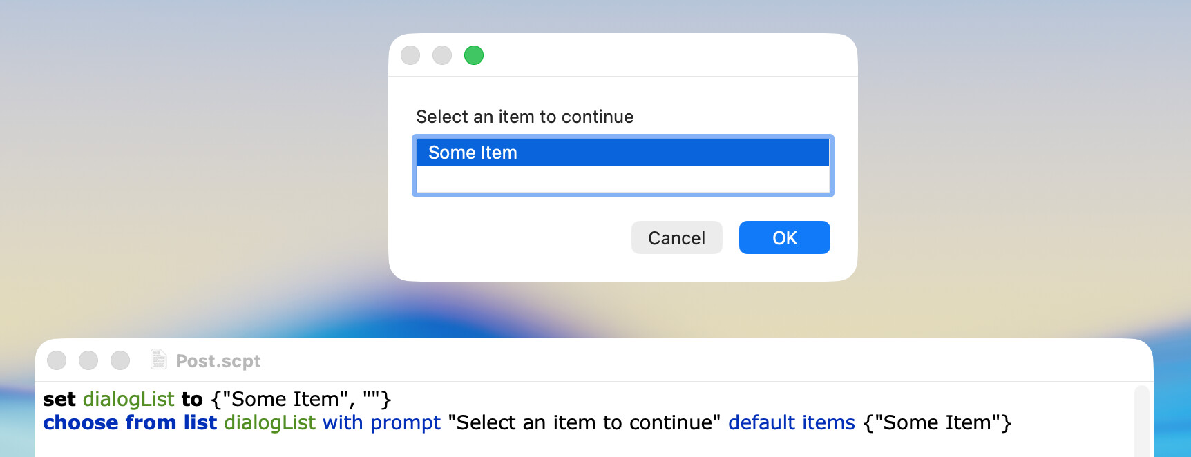Zoom the Post.scpt script window
This screenshot has height=457, width=1191.
pyautogui.click(x=120, y=360)
